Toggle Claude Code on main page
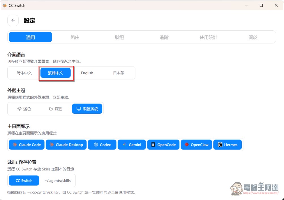Viewport: 284px width, 200px height. coord(27,145)
